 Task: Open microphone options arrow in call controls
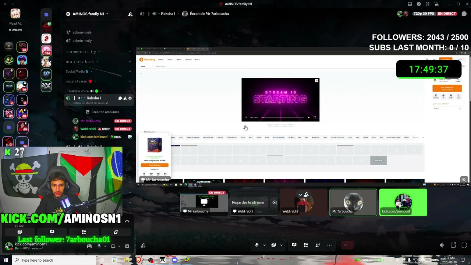(264, 245)
